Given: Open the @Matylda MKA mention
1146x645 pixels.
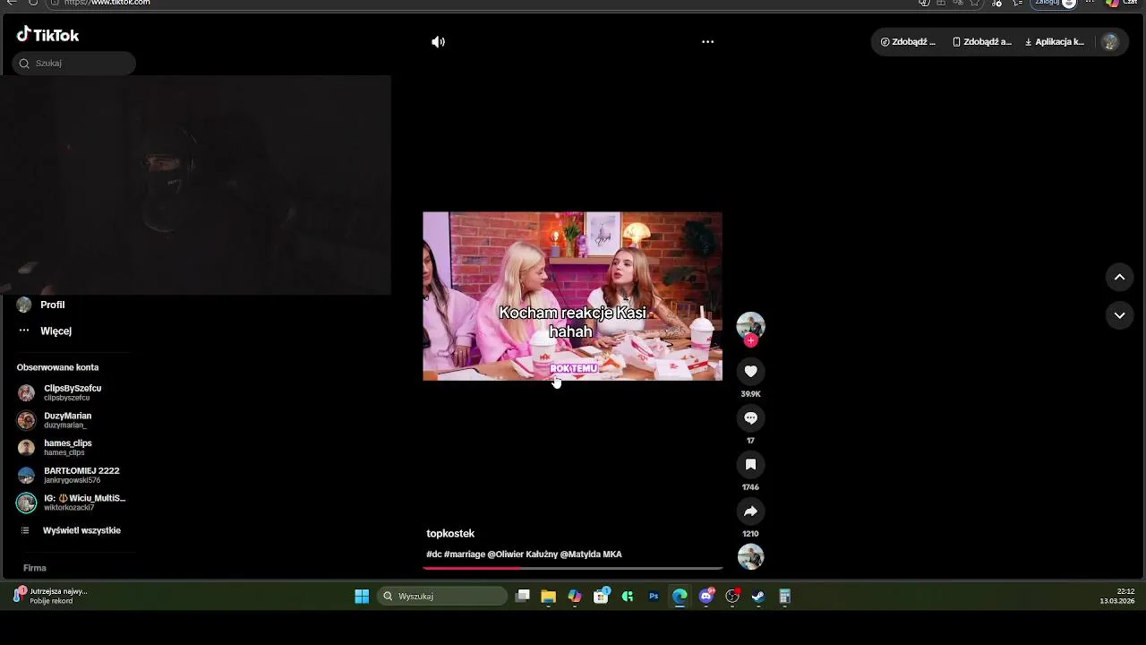Looking at the screenshot, I should [591, 555].
